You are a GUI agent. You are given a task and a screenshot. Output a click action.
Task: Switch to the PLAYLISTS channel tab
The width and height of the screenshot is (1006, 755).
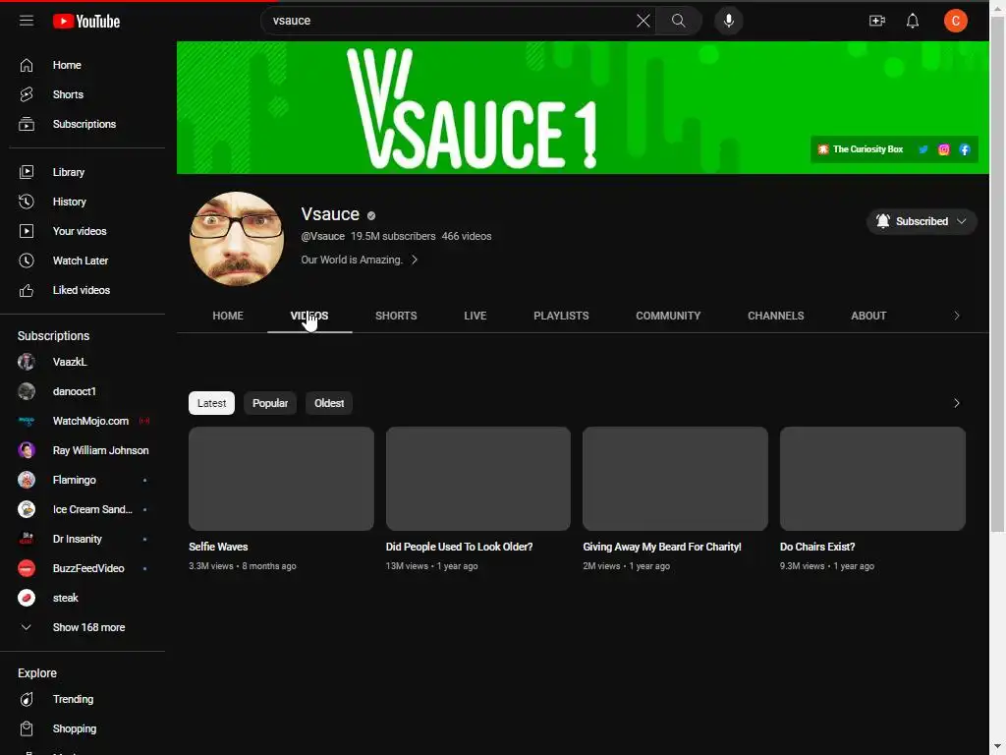coord(561,316)
